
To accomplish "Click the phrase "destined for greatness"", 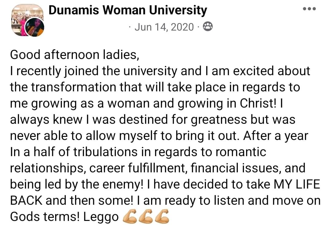I will click(x=183, y=119).
